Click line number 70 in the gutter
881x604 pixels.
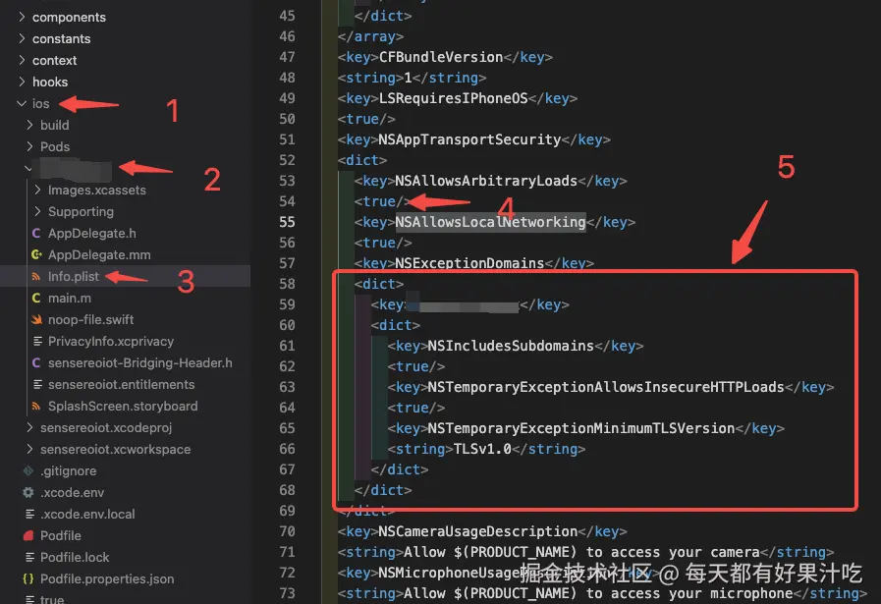coord(287,531)
